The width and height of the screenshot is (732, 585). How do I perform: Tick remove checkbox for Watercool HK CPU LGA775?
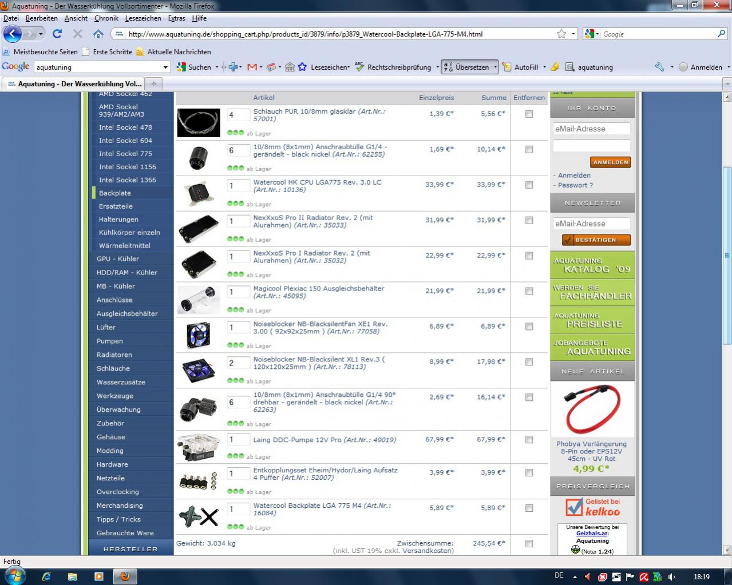(529, 185)
